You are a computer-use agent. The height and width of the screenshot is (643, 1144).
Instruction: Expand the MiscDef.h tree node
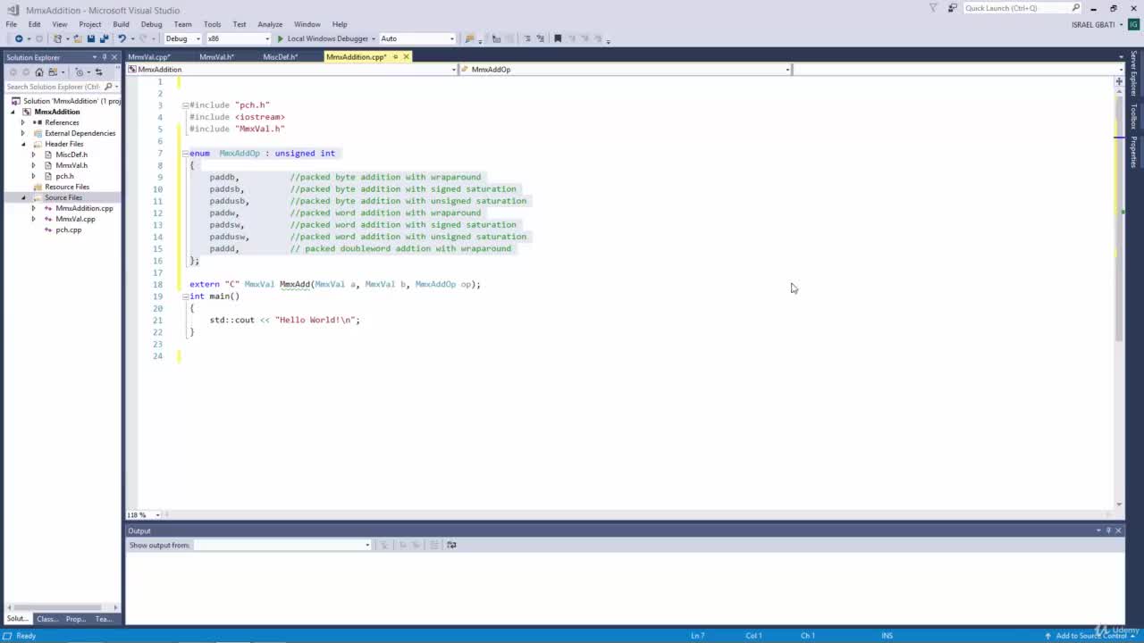pyautogui.click(x=34, y=154)
